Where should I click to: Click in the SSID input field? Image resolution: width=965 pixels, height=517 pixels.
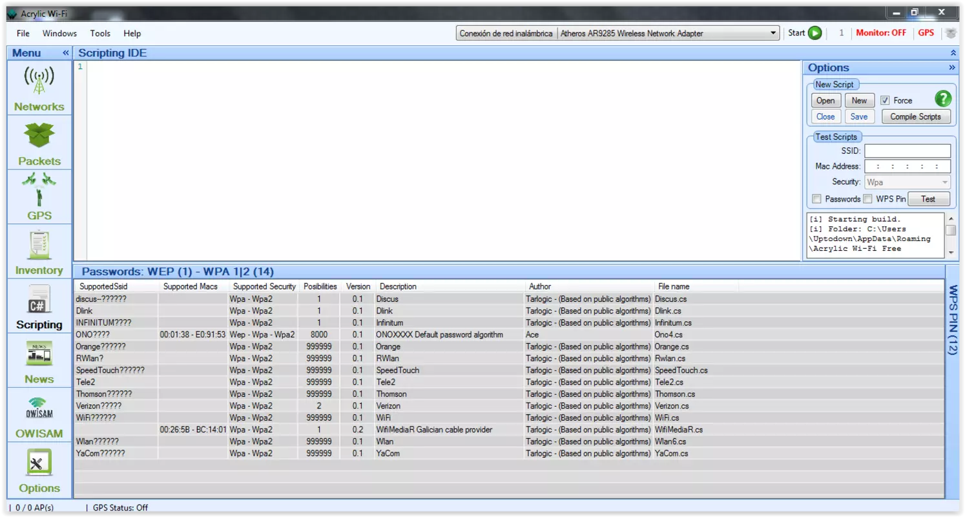tap(908, 151)
